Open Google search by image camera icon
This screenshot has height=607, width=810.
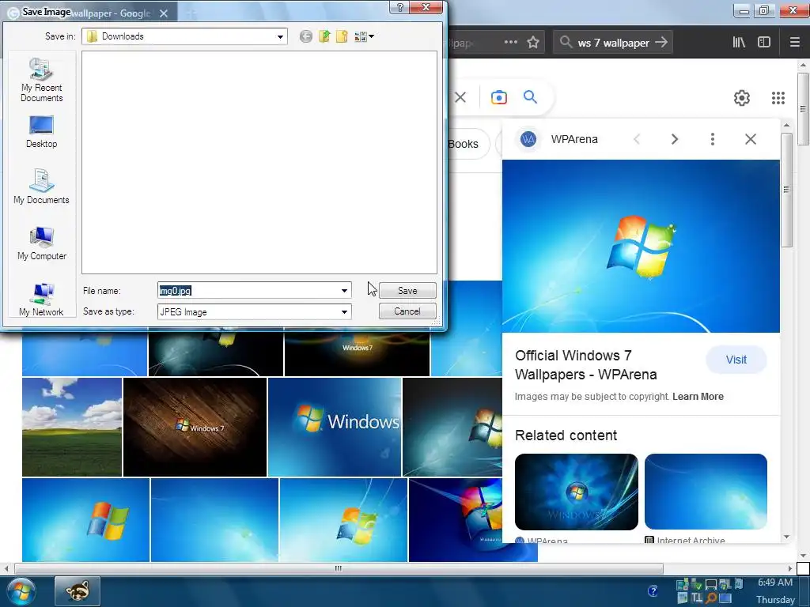[499, 97]
